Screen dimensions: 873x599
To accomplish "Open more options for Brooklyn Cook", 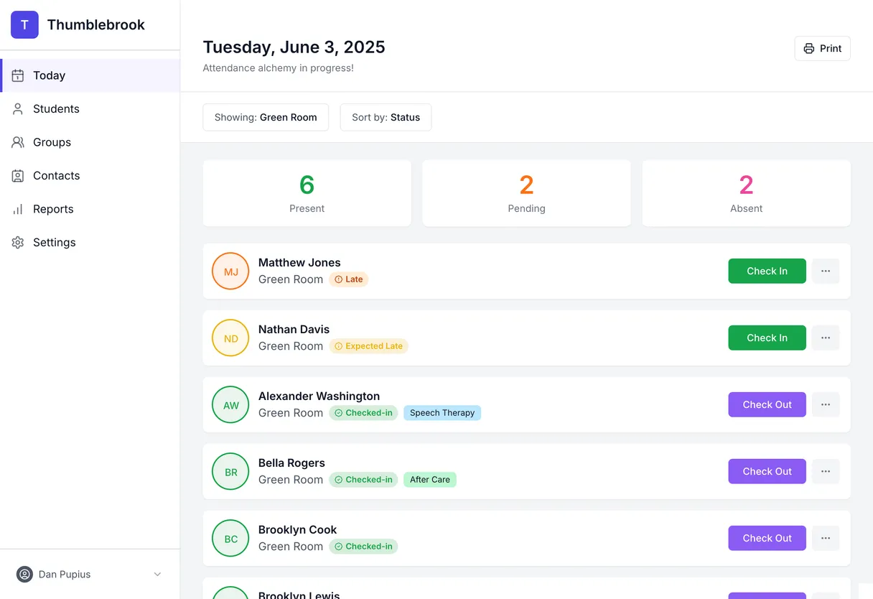I will pos(826,538).
